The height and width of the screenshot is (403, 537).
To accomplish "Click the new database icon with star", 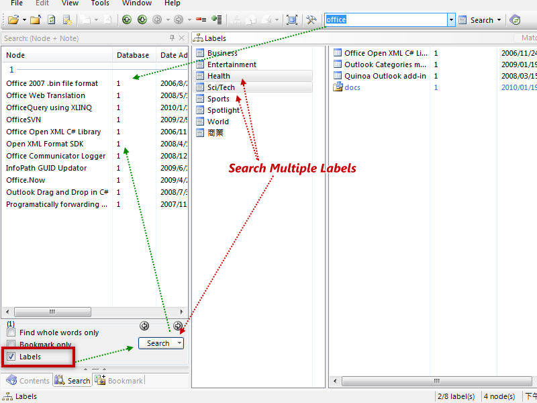I will coord(68,20).
